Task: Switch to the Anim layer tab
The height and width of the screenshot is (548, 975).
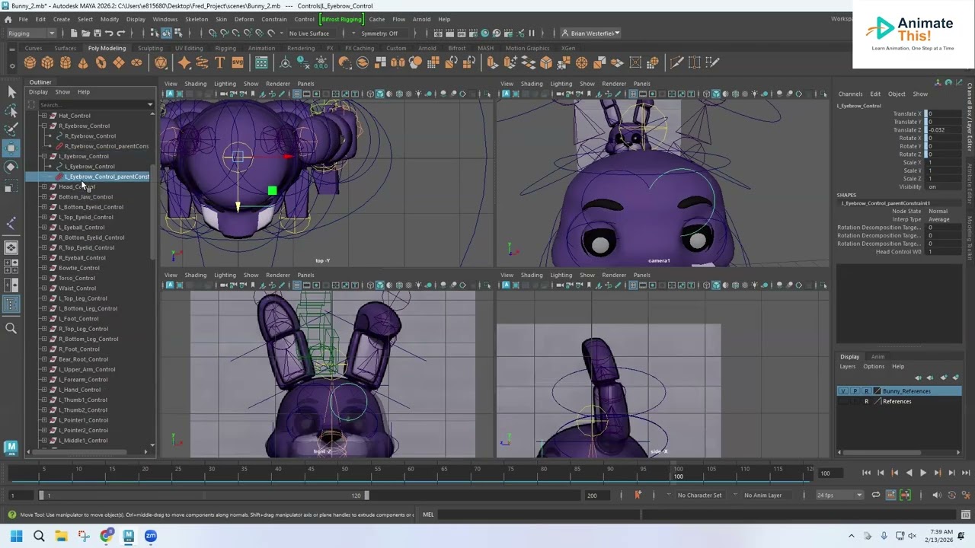Action: (x=878, y=356)
